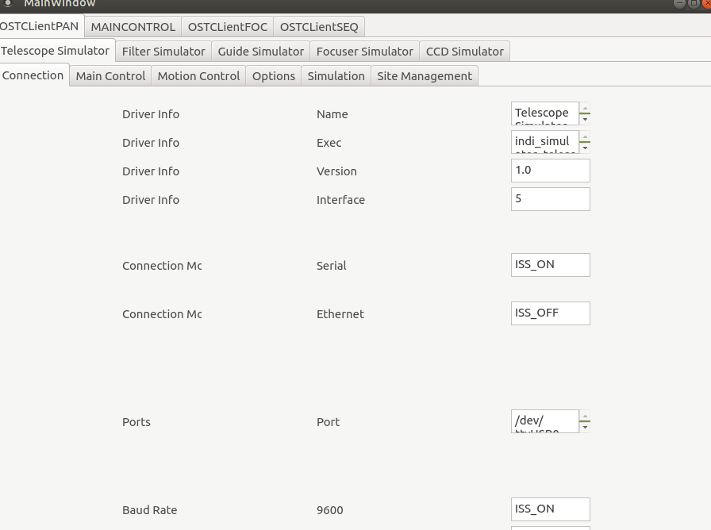This screenshot has width=711, height=530.
Task: Click the 9600 baud rate ISS_ON field
Action: pos(550,509)
